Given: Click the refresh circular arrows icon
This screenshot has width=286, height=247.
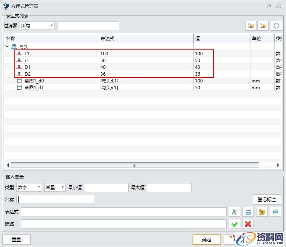Looking at the screenshot, I should (276, 26).
